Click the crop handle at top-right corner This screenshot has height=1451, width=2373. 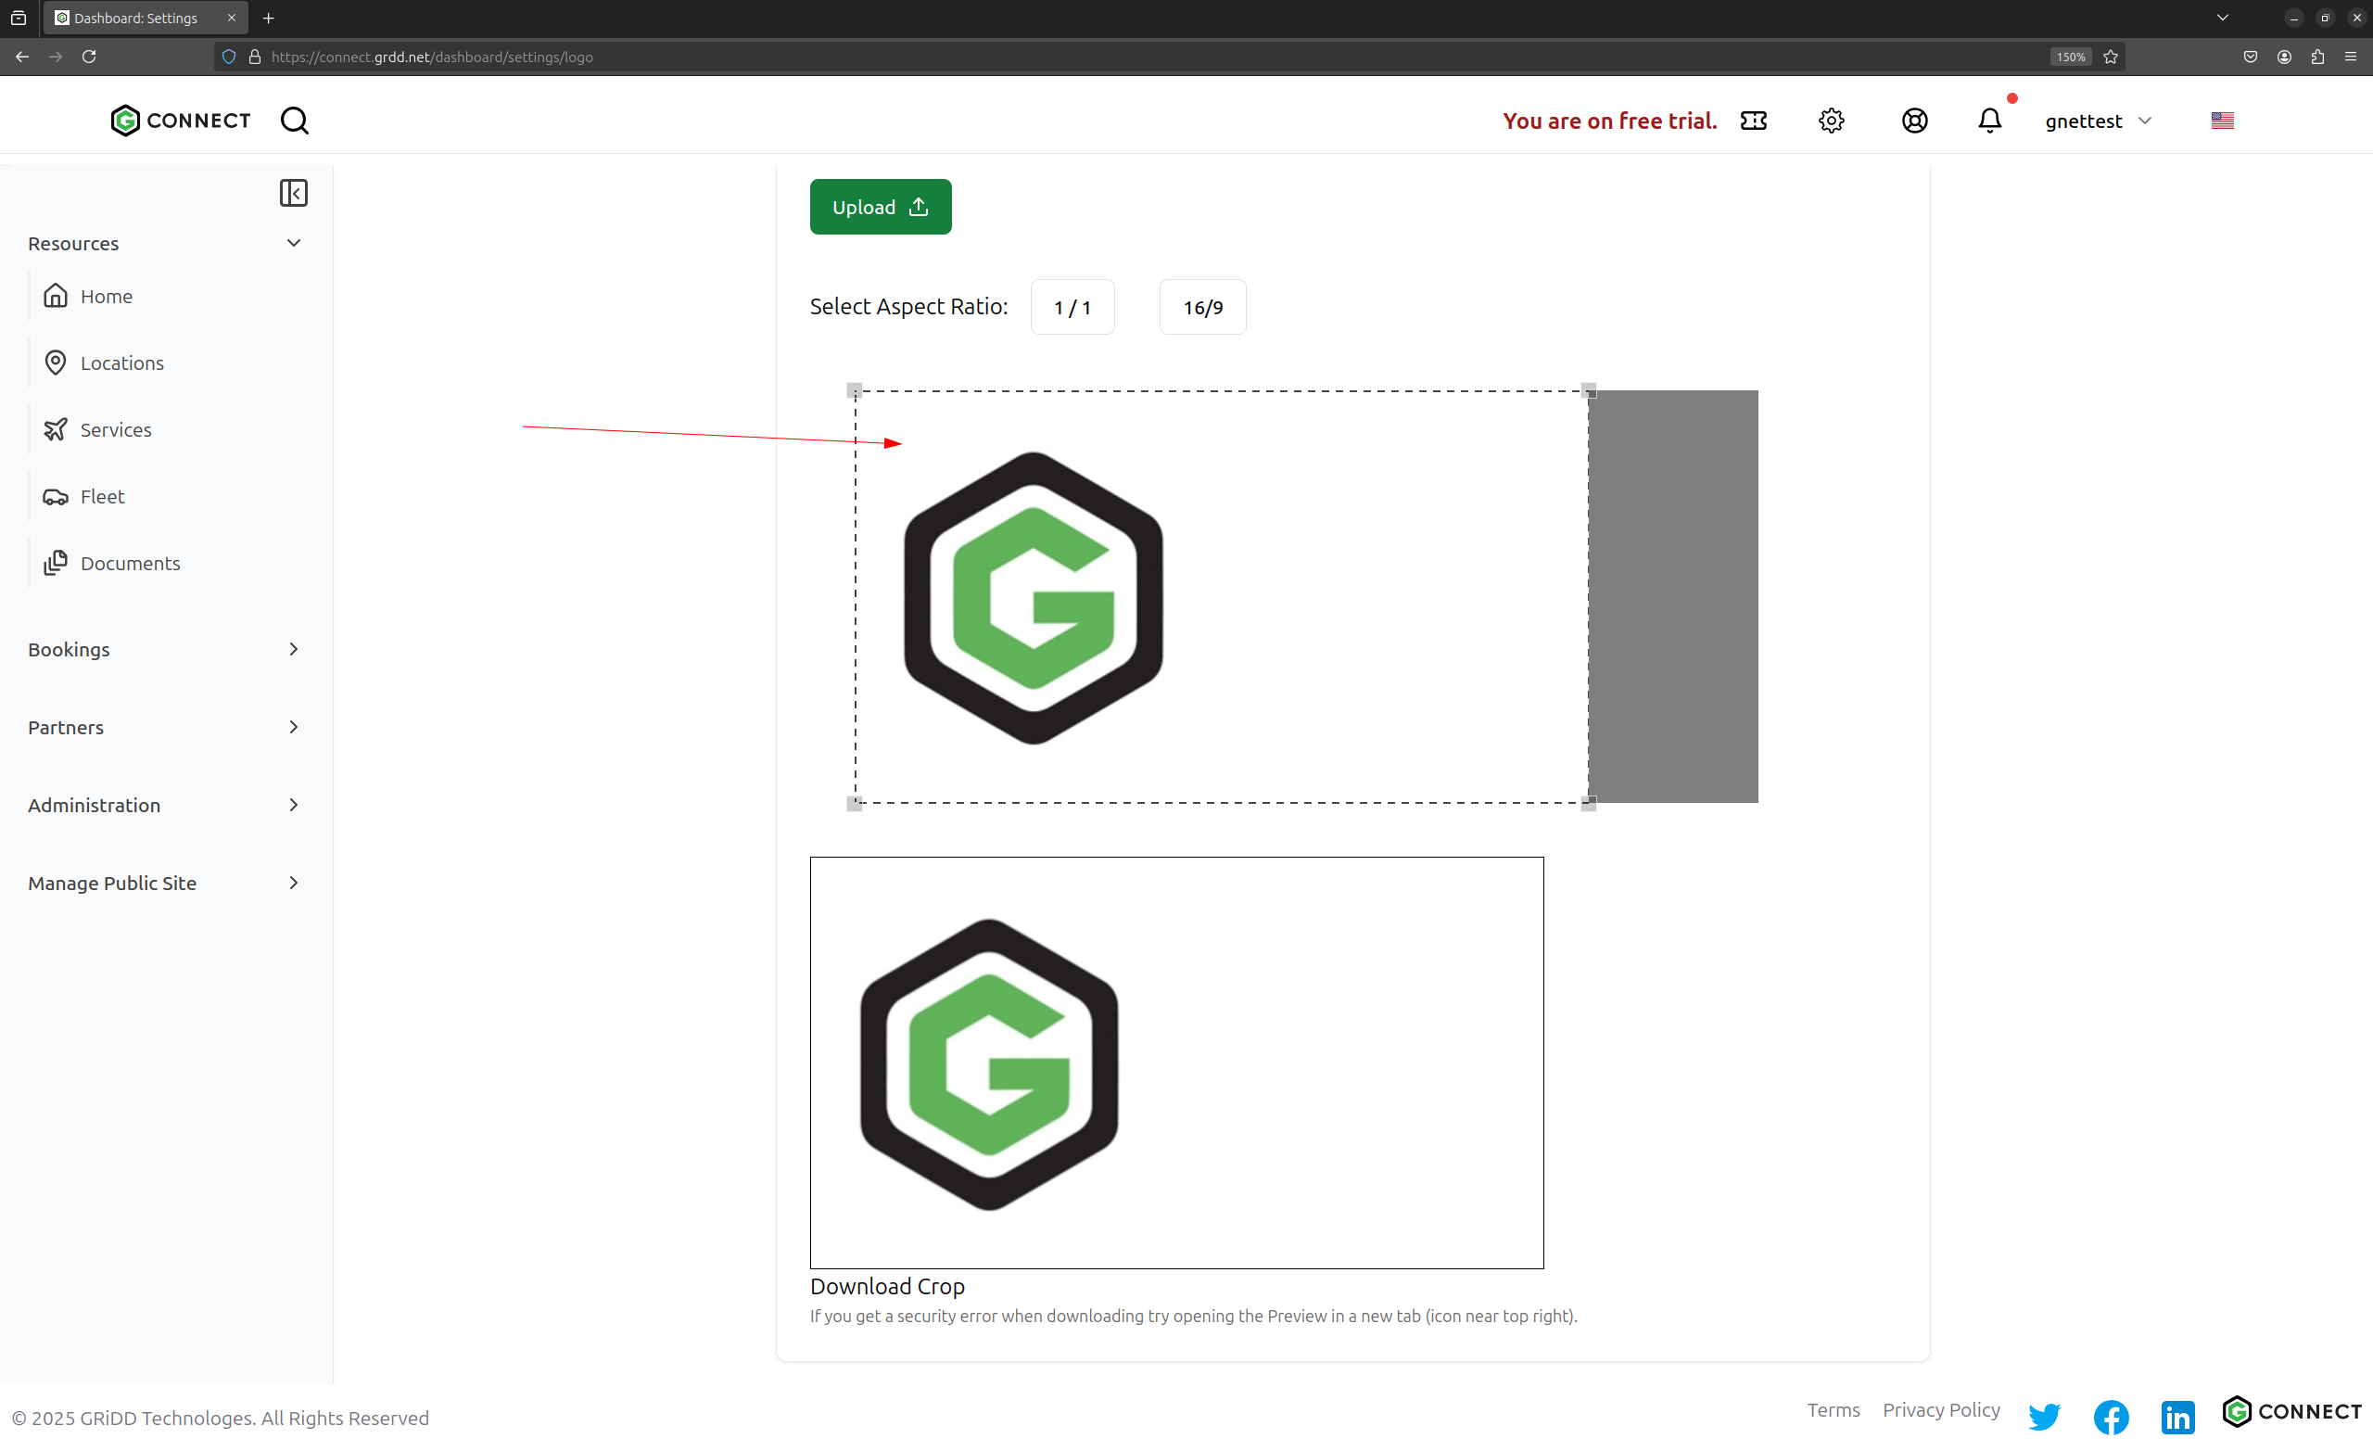pyautogui.click(x=1588, y=391)
